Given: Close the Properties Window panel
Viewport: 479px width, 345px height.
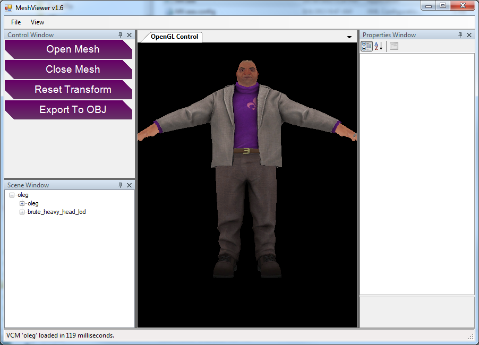Looking at the screenshot, I should (469, 35).
